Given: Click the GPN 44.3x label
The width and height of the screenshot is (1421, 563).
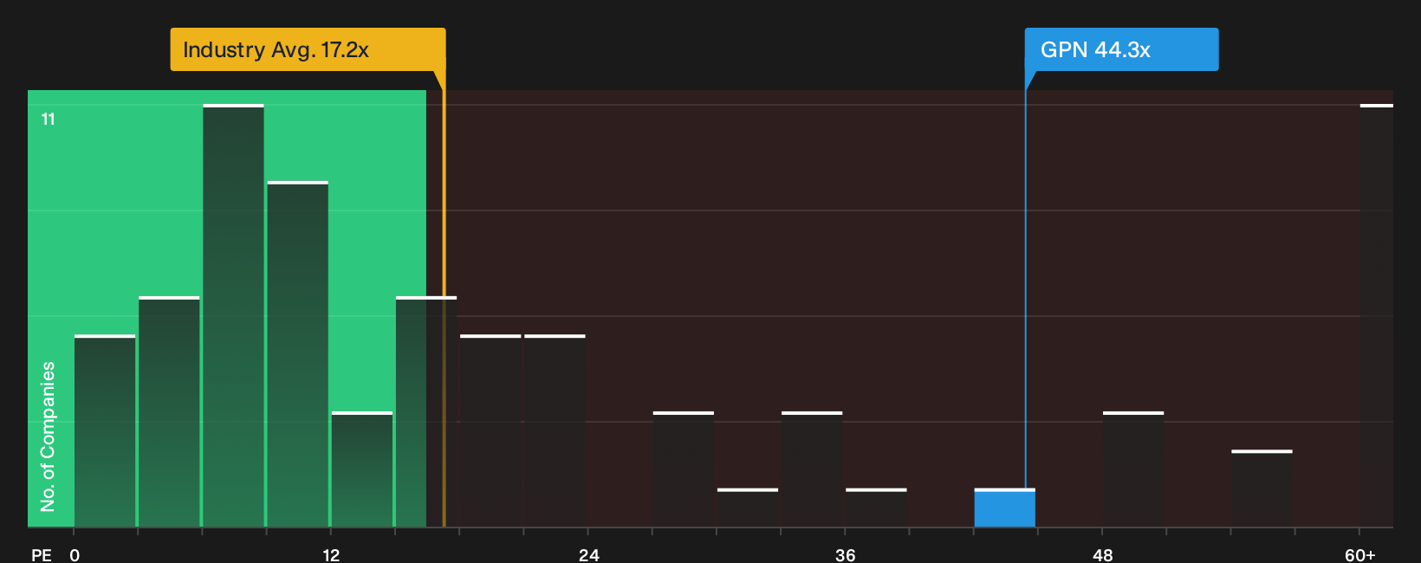Looking at the screenshot, I should (1121, 49).
